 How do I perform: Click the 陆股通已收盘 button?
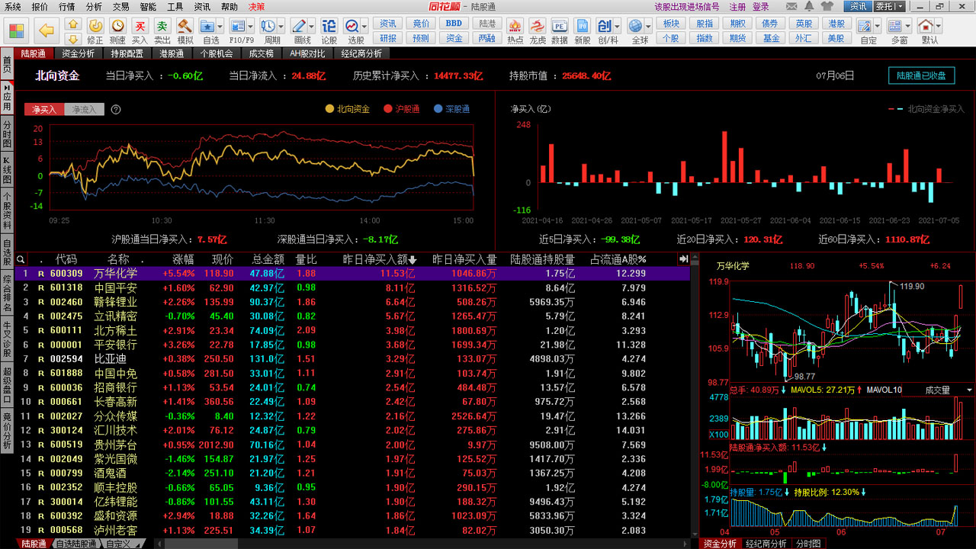921,75
